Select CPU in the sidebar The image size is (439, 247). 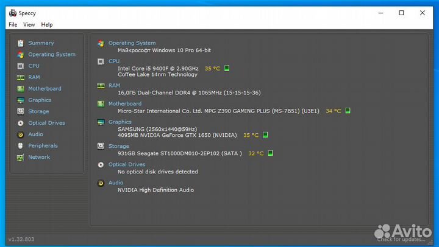pyautogui.click(x=34, y=66)
